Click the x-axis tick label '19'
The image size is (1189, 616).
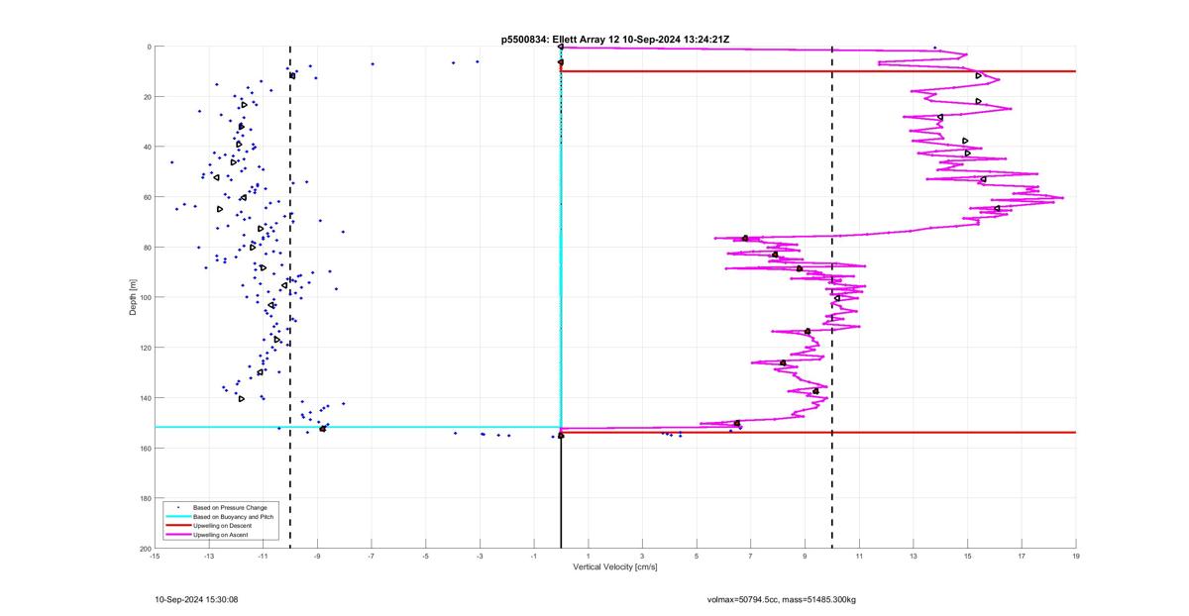(x=1076, y=557)
